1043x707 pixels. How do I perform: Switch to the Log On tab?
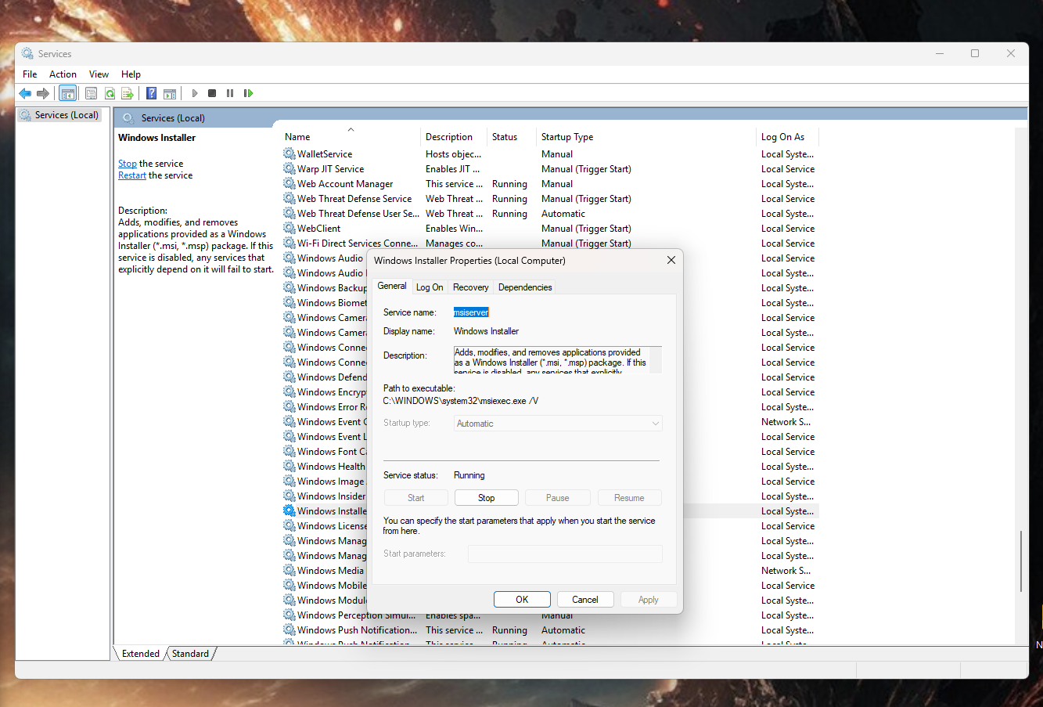(430, 287)
